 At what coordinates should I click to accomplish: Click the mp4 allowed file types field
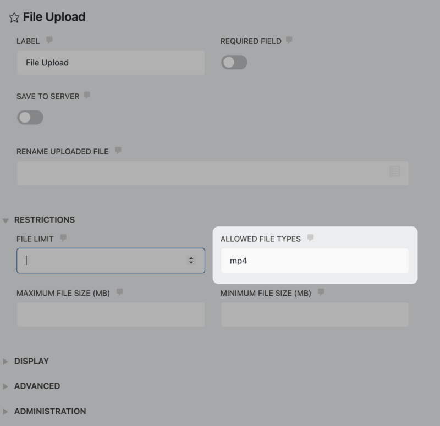click(x=315, y=260)
